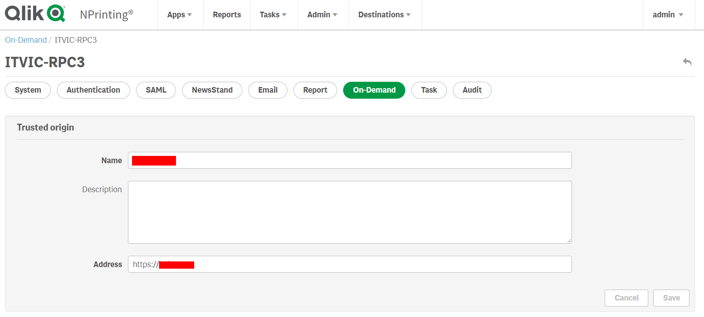Expand the Admin dropdown menu
This screenshot has width=704, height=317.
(x=322, y=15)
